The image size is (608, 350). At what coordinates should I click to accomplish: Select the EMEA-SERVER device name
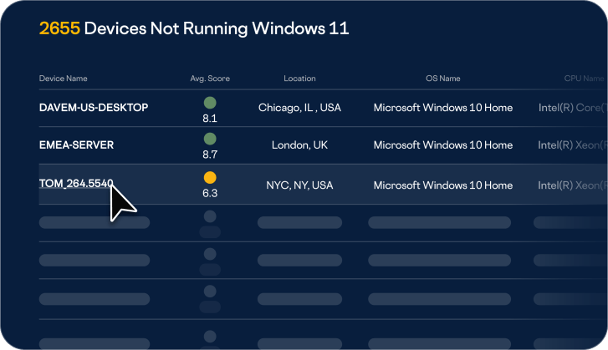[x=76, y=145]
